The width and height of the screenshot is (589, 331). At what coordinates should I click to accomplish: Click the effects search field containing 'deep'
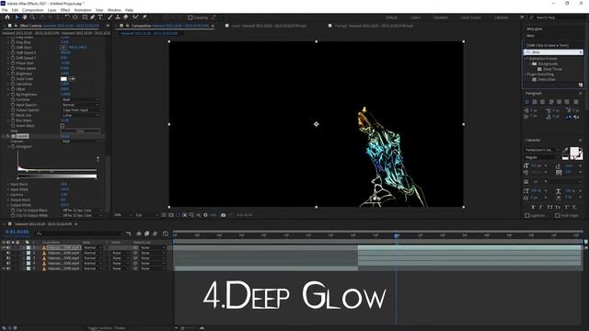[553, 52]
